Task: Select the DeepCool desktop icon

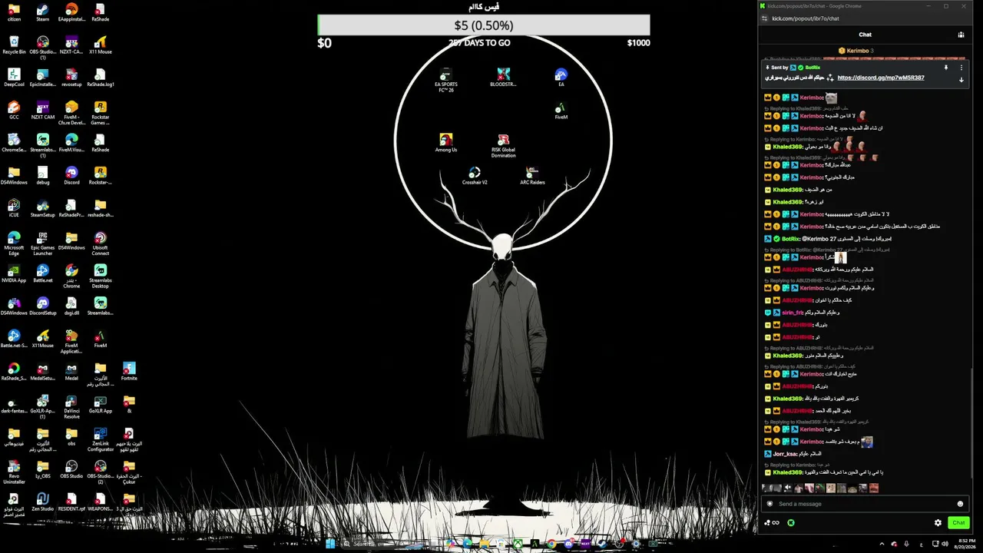Action: click(14, 78)
